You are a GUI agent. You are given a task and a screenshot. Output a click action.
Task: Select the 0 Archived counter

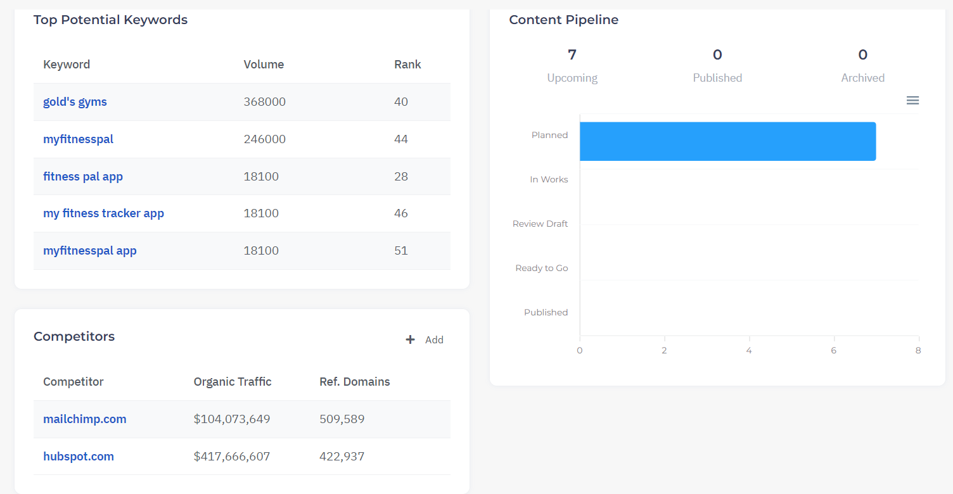point(863,66)
